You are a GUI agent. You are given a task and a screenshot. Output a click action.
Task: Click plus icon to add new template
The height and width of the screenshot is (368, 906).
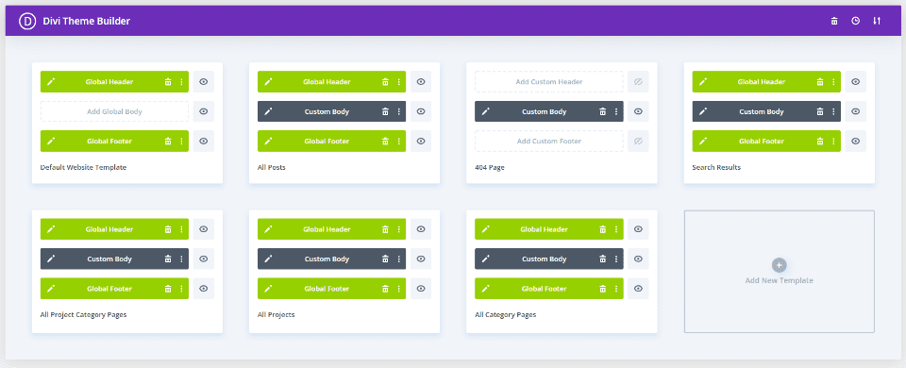pos(779,265)
